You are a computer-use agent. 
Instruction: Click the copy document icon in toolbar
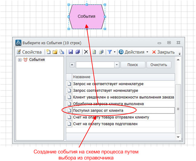pos(61,52)
